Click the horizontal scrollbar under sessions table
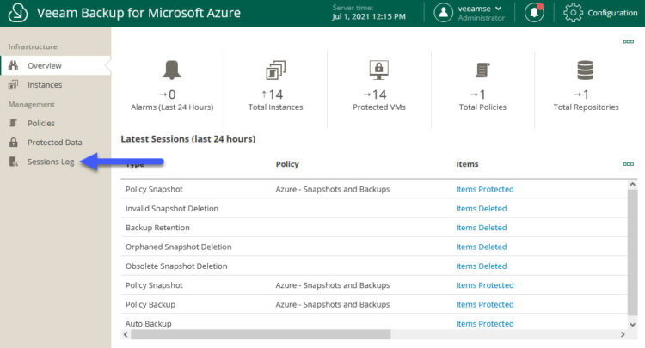Screen dimensions: 645x348 pyautogui.click(x=261, y=334)
